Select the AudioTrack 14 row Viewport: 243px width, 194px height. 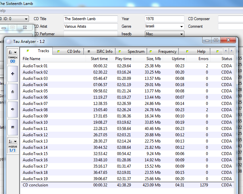127,147
